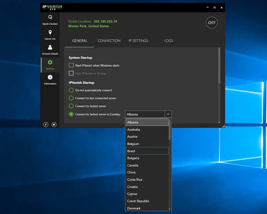267x214 pixels.
Task: Click the window resize grip
Action: (223, 126)
